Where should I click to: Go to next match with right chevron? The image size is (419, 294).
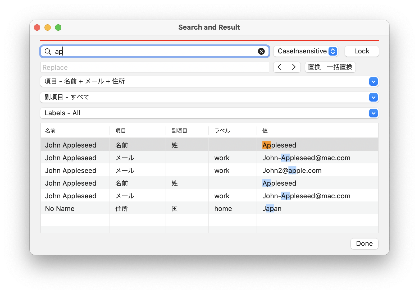[294, 67]
